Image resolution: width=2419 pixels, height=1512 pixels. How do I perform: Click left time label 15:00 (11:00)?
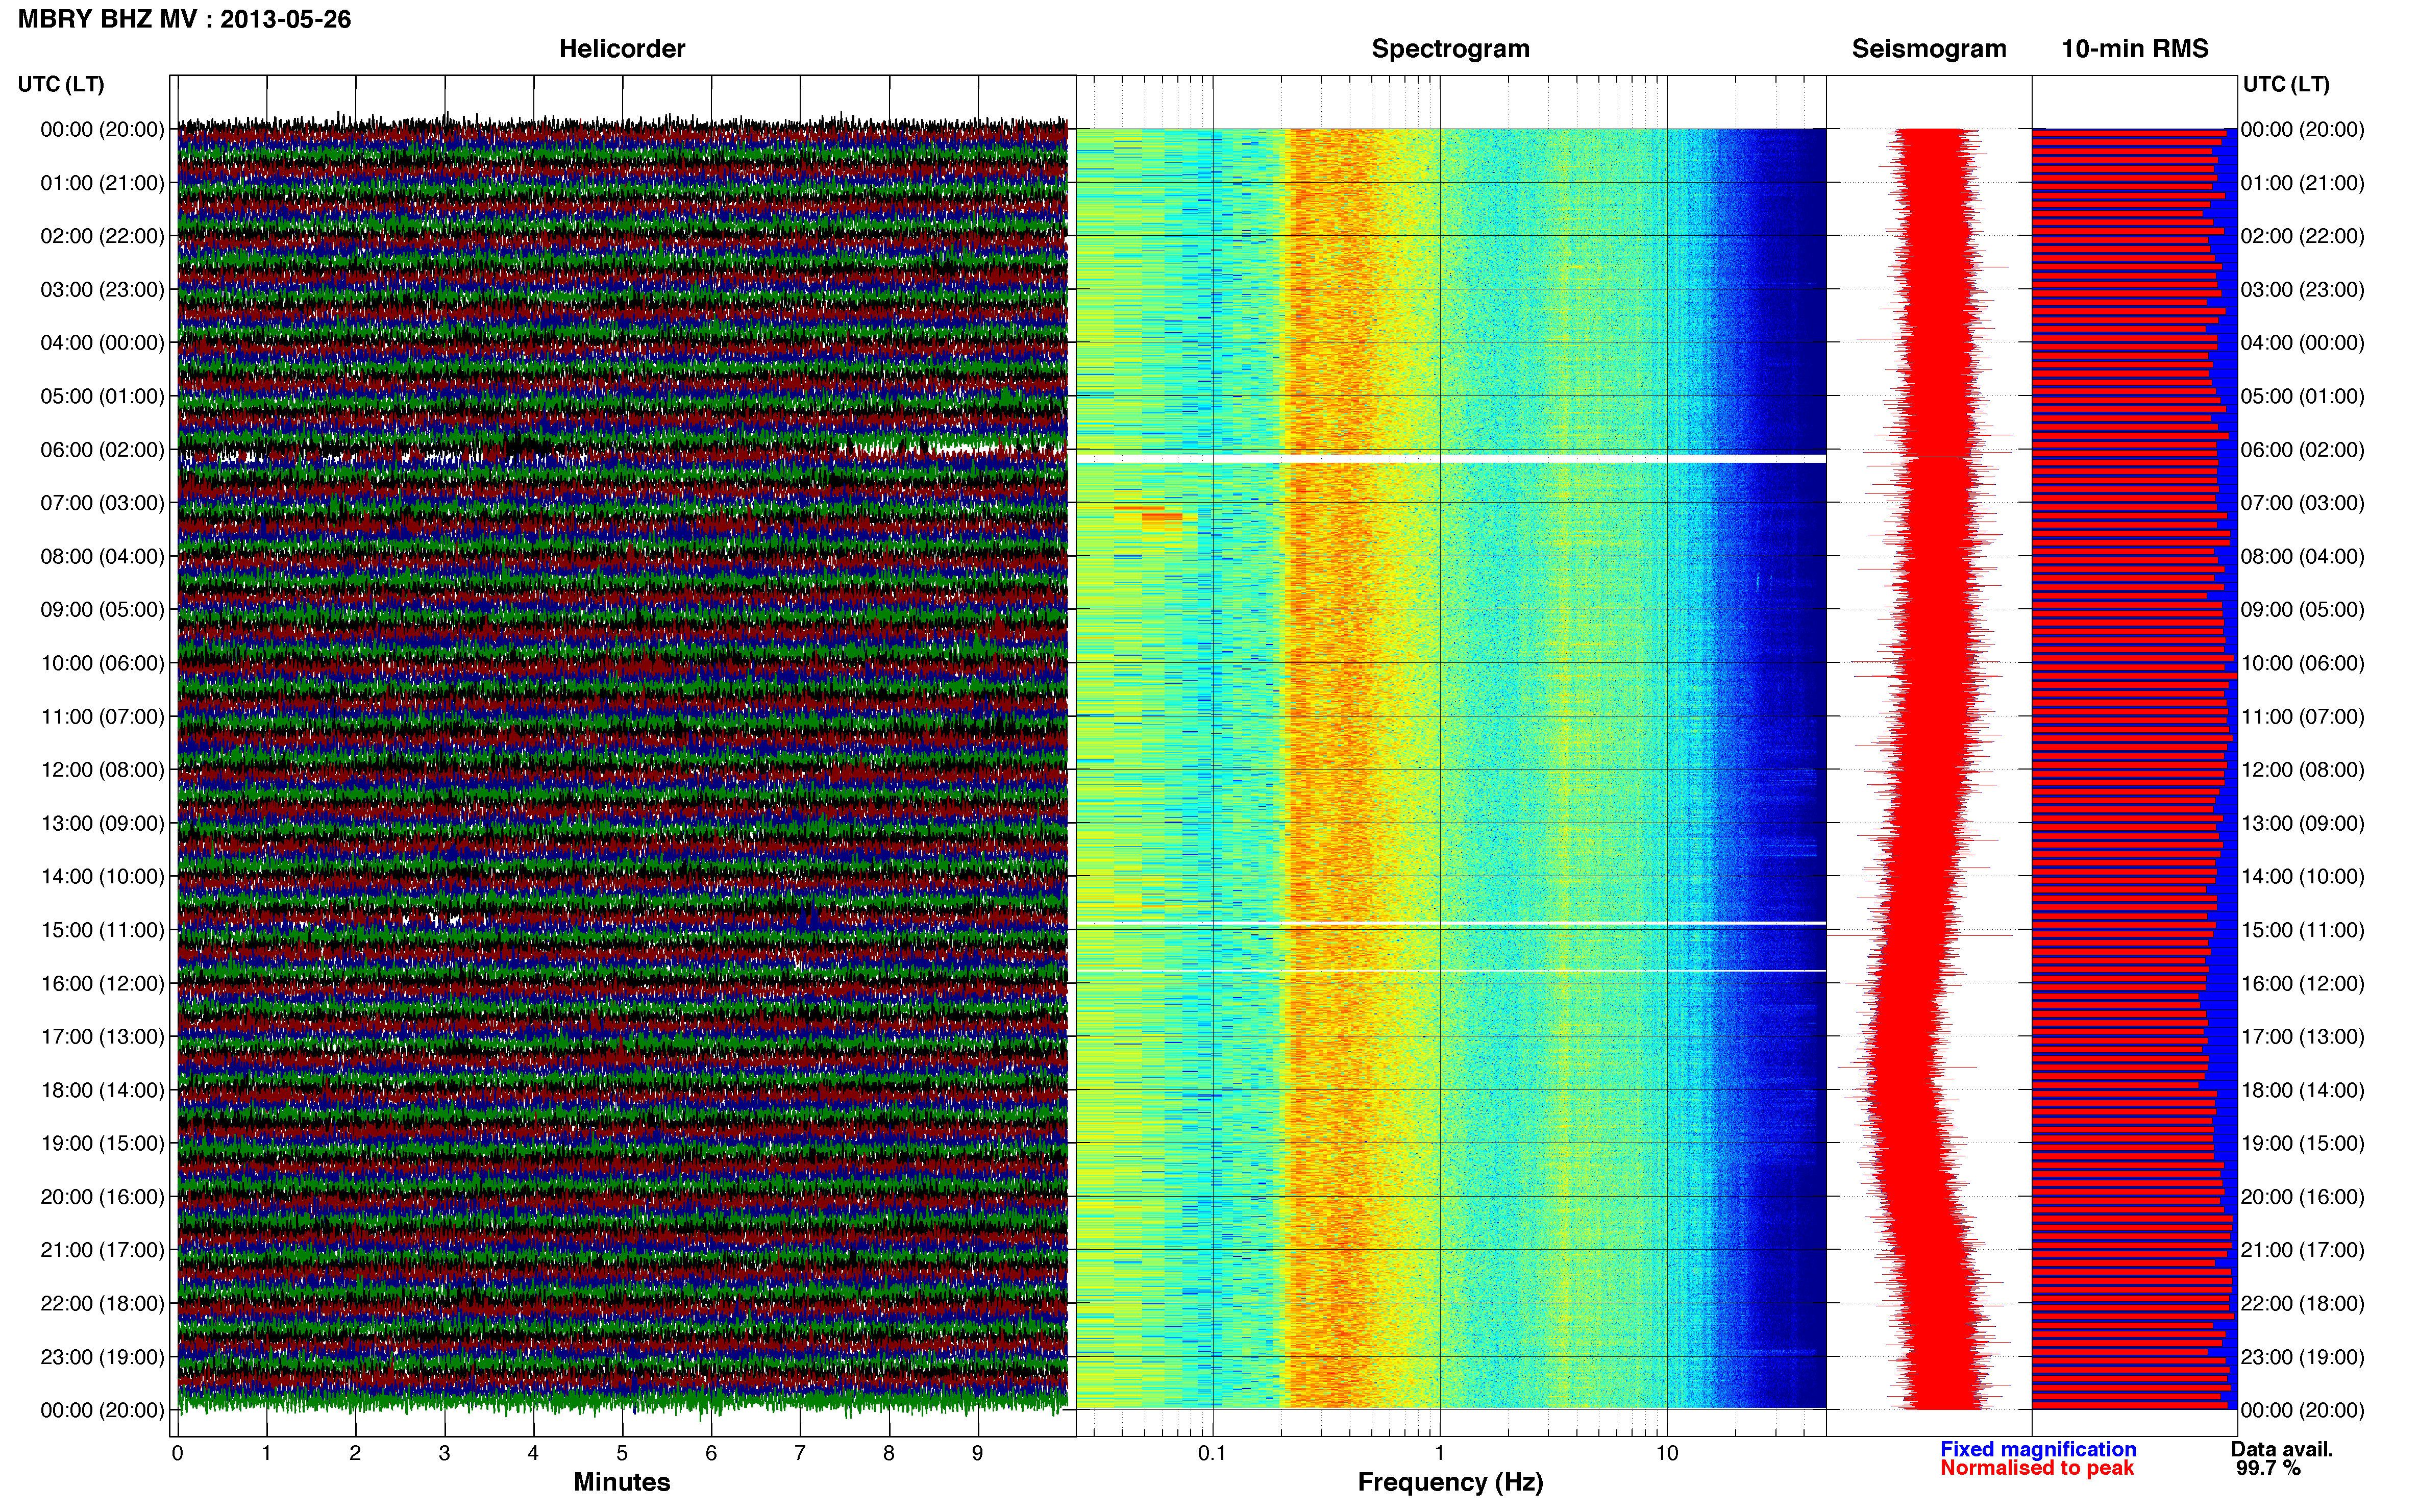coord(102,930)
